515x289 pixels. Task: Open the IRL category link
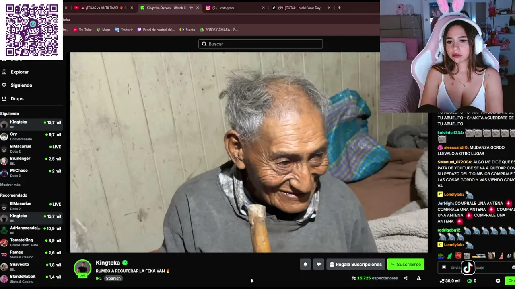point(99,279)
